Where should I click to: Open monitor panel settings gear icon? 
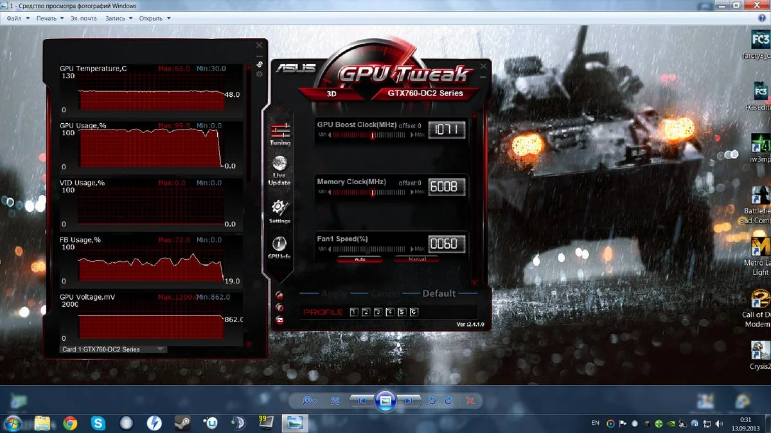point(260,74)
